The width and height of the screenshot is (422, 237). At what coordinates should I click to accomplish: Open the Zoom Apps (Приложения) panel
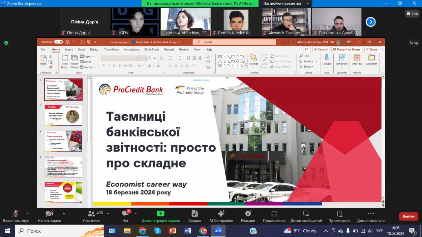(x=274, y=216)
